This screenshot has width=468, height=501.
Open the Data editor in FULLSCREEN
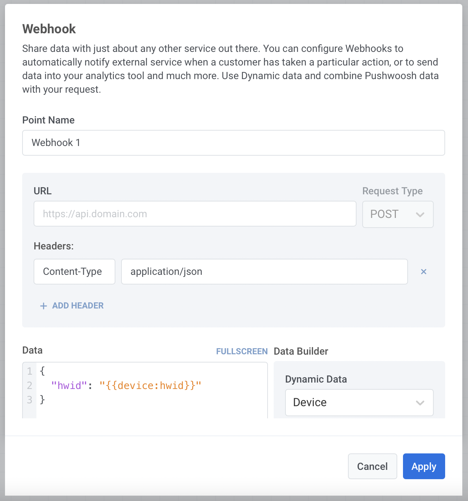click(x=242, y=351)
